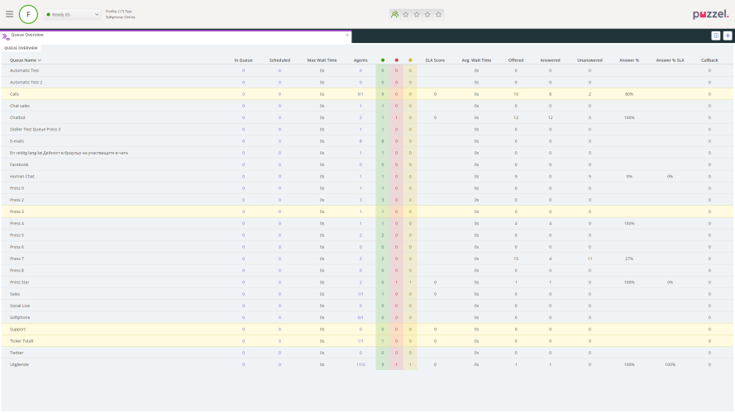
Task: Select the QUEUE OVERVIEW sub-tab
Action: (21, 48)
